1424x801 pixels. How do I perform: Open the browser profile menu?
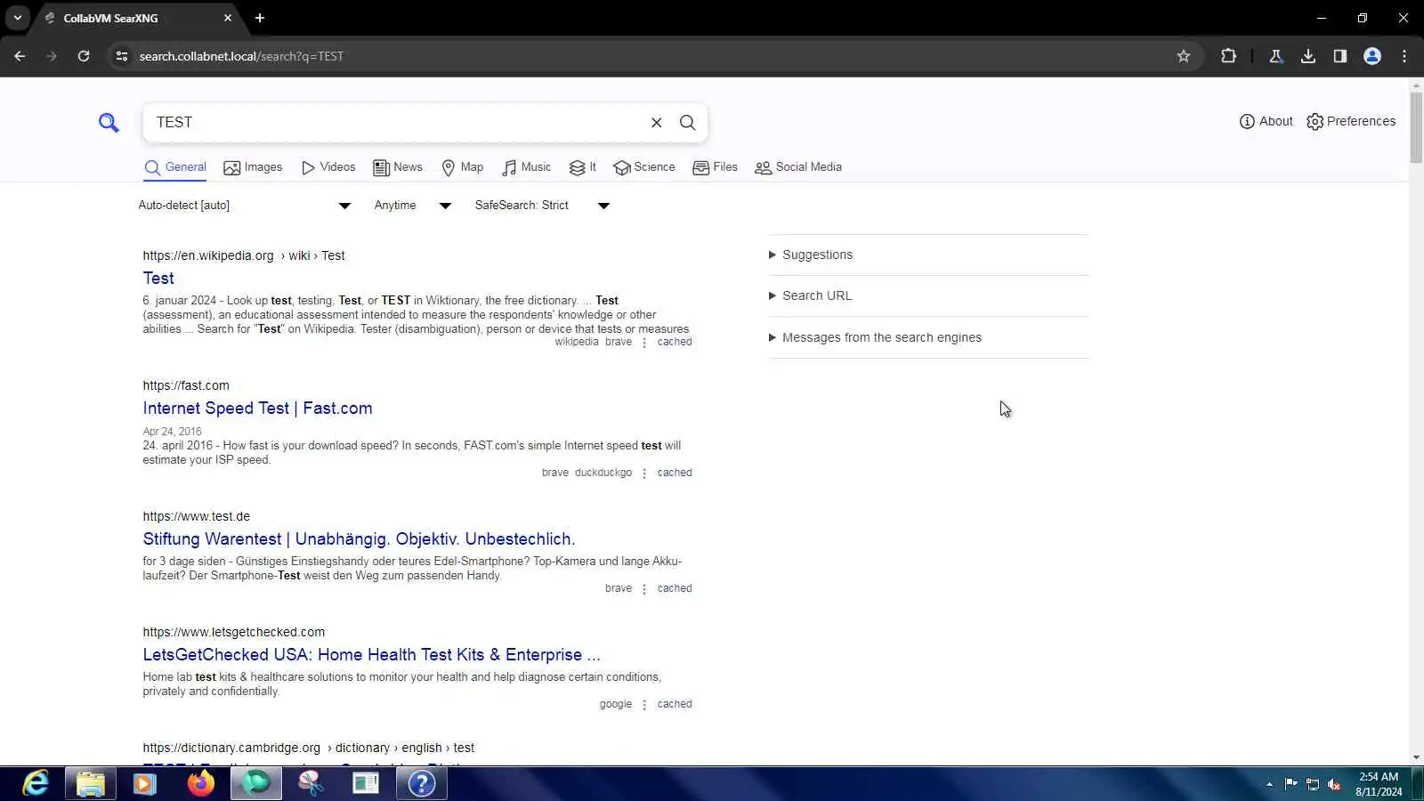[x=1372, y=56]
